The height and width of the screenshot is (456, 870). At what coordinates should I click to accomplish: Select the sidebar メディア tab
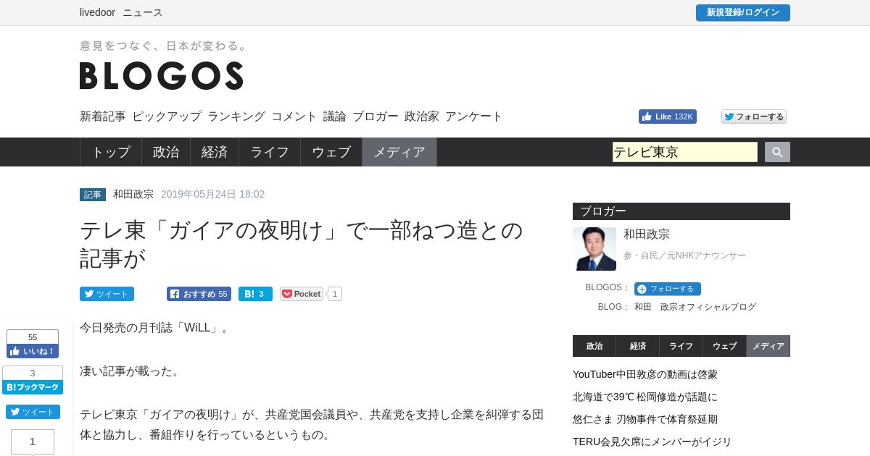tap(768, 346)
